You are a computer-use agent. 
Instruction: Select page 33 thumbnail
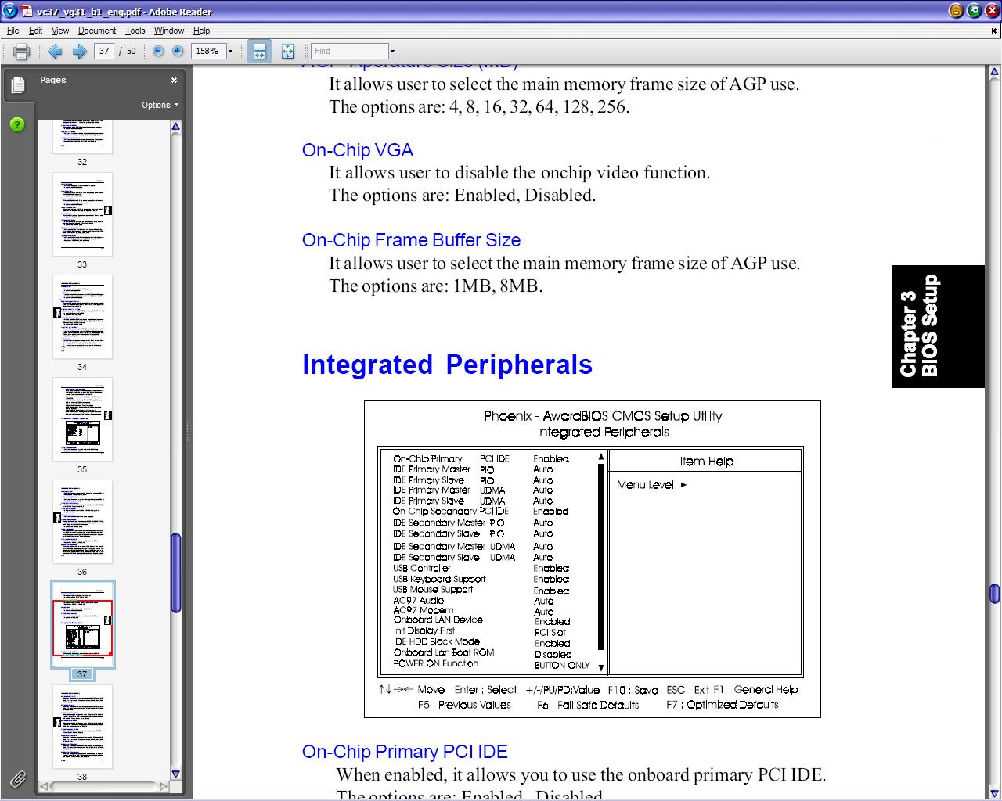(82, 214)
